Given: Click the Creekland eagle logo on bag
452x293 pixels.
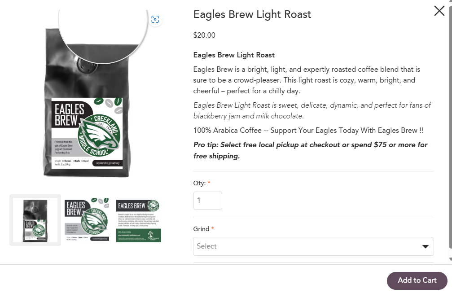Looking at the screenshot, I should coord(99,135).
